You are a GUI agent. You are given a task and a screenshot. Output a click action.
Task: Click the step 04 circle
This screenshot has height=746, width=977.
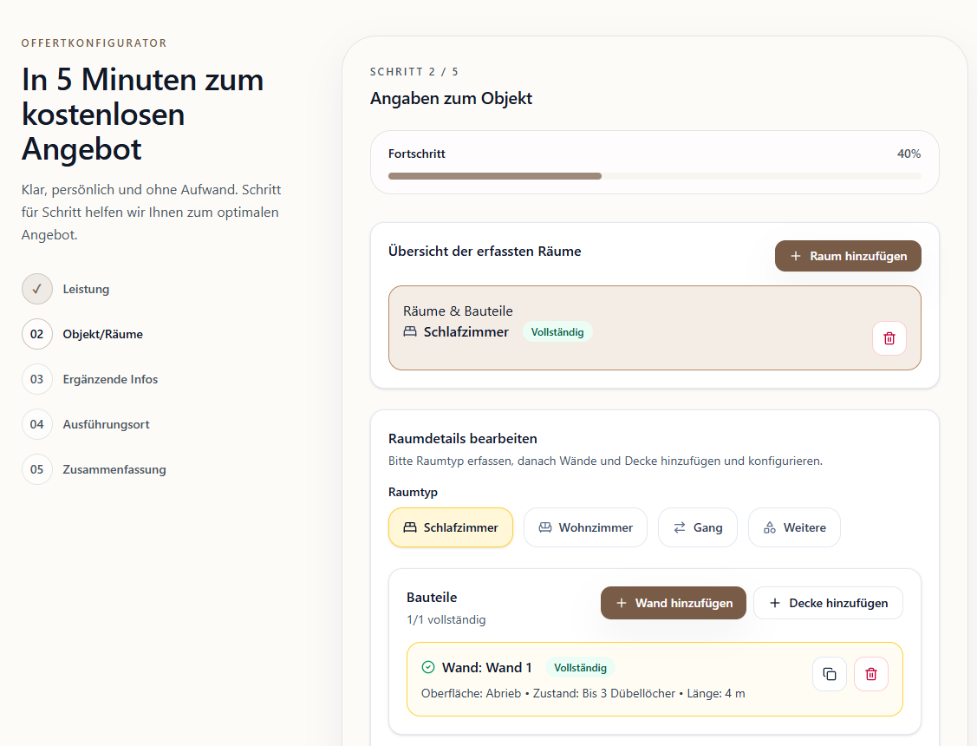(x=36, y=424)
